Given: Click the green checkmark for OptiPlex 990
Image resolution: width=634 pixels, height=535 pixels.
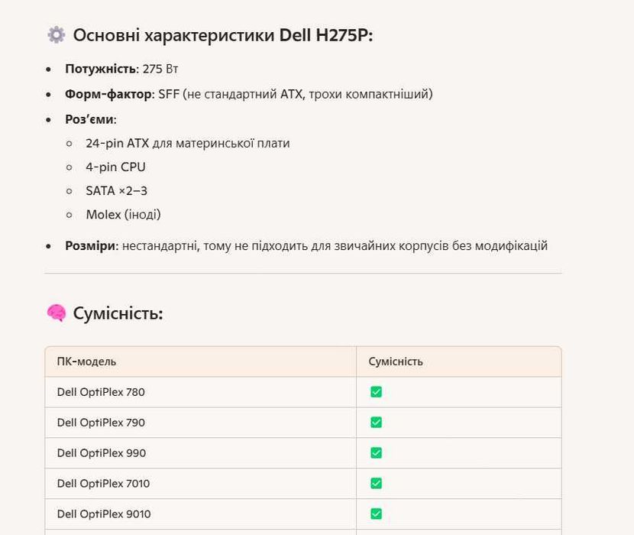Looking at the screenshot, I should pos(376,453).
